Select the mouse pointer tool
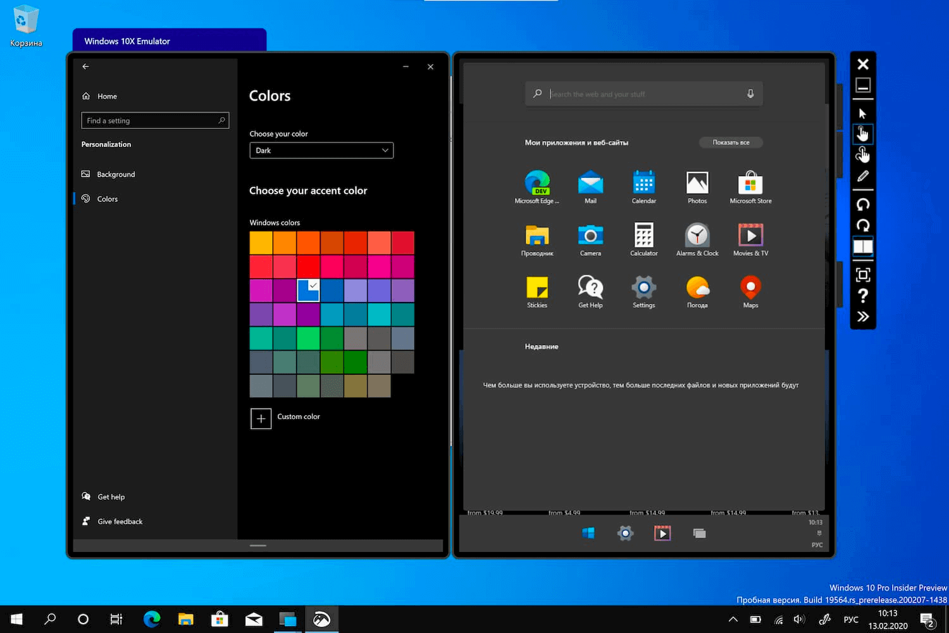The width and height of the screenshot is (949, 633). (863, 113)
